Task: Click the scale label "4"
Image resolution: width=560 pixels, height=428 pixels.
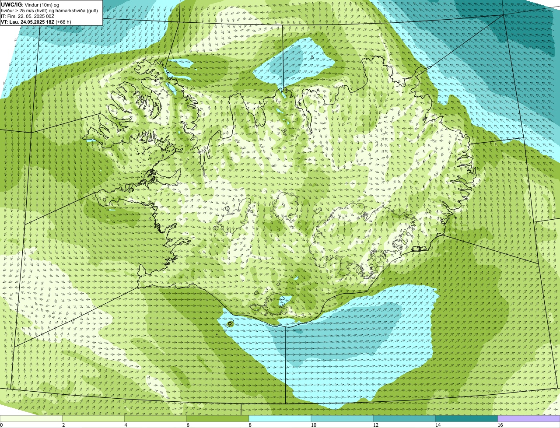Action: tap(126, 425)
